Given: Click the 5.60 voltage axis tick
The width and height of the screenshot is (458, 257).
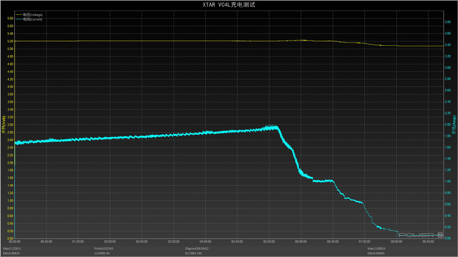Looking at the screenshot, I should point(10,26).
